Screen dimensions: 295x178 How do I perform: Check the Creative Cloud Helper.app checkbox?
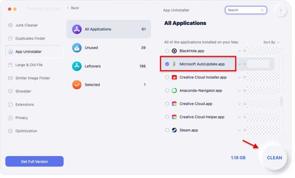[167, 117]
